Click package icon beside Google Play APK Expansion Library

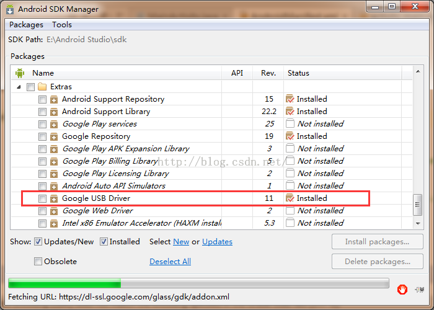click(54, 149)
